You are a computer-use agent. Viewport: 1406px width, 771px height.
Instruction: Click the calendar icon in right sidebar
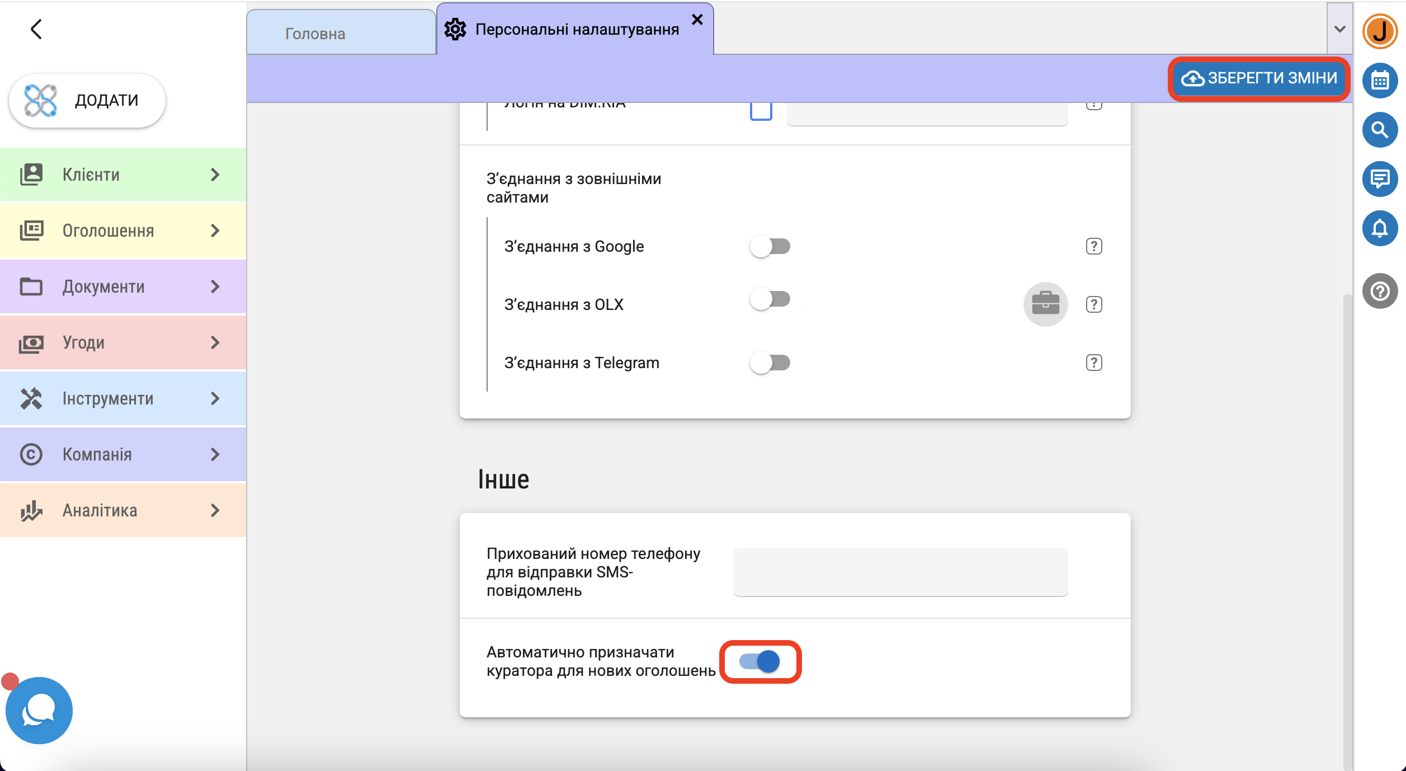point(1379,81)
